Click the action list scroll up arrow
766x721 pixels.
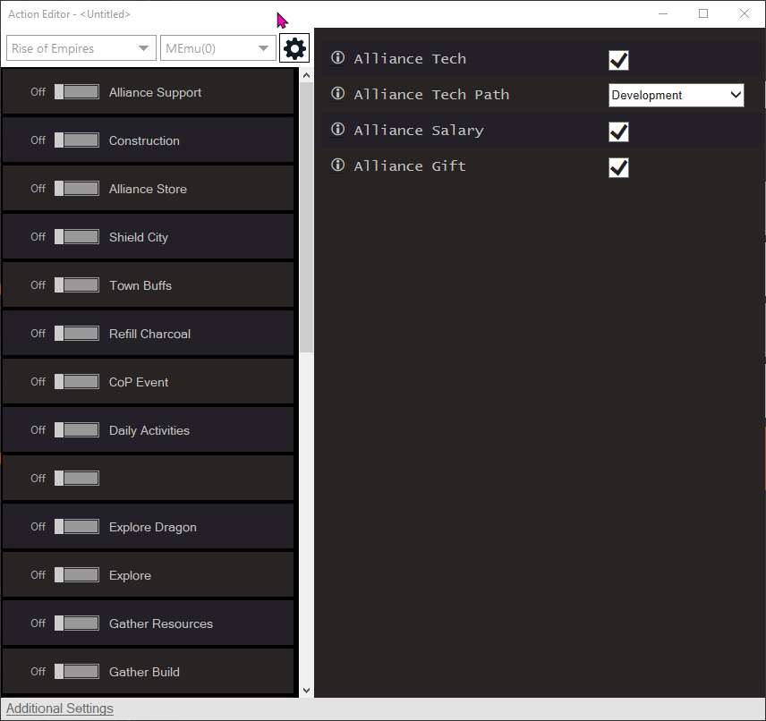click(306, 75)
